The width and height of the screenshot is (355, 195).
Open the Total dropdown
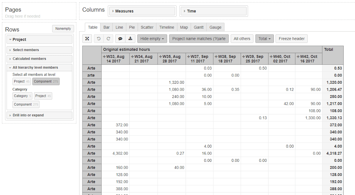[264, 39]
